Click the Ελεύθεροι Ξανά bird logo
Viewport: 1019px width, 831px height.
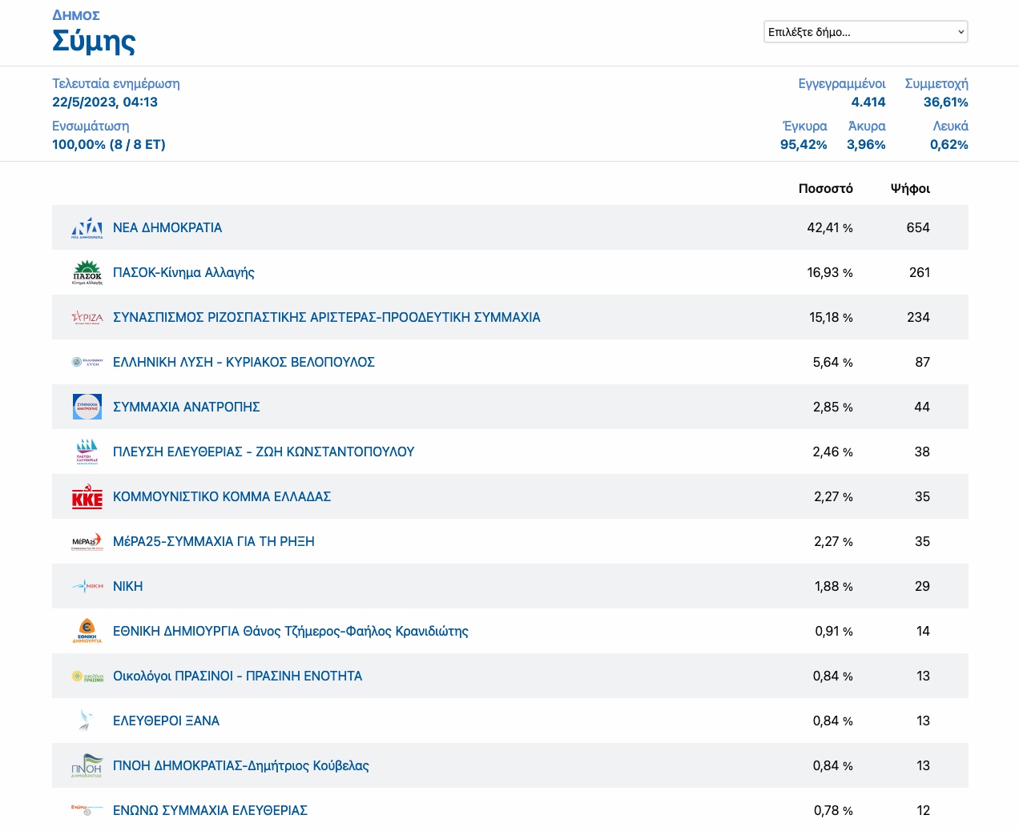(87, 721)
